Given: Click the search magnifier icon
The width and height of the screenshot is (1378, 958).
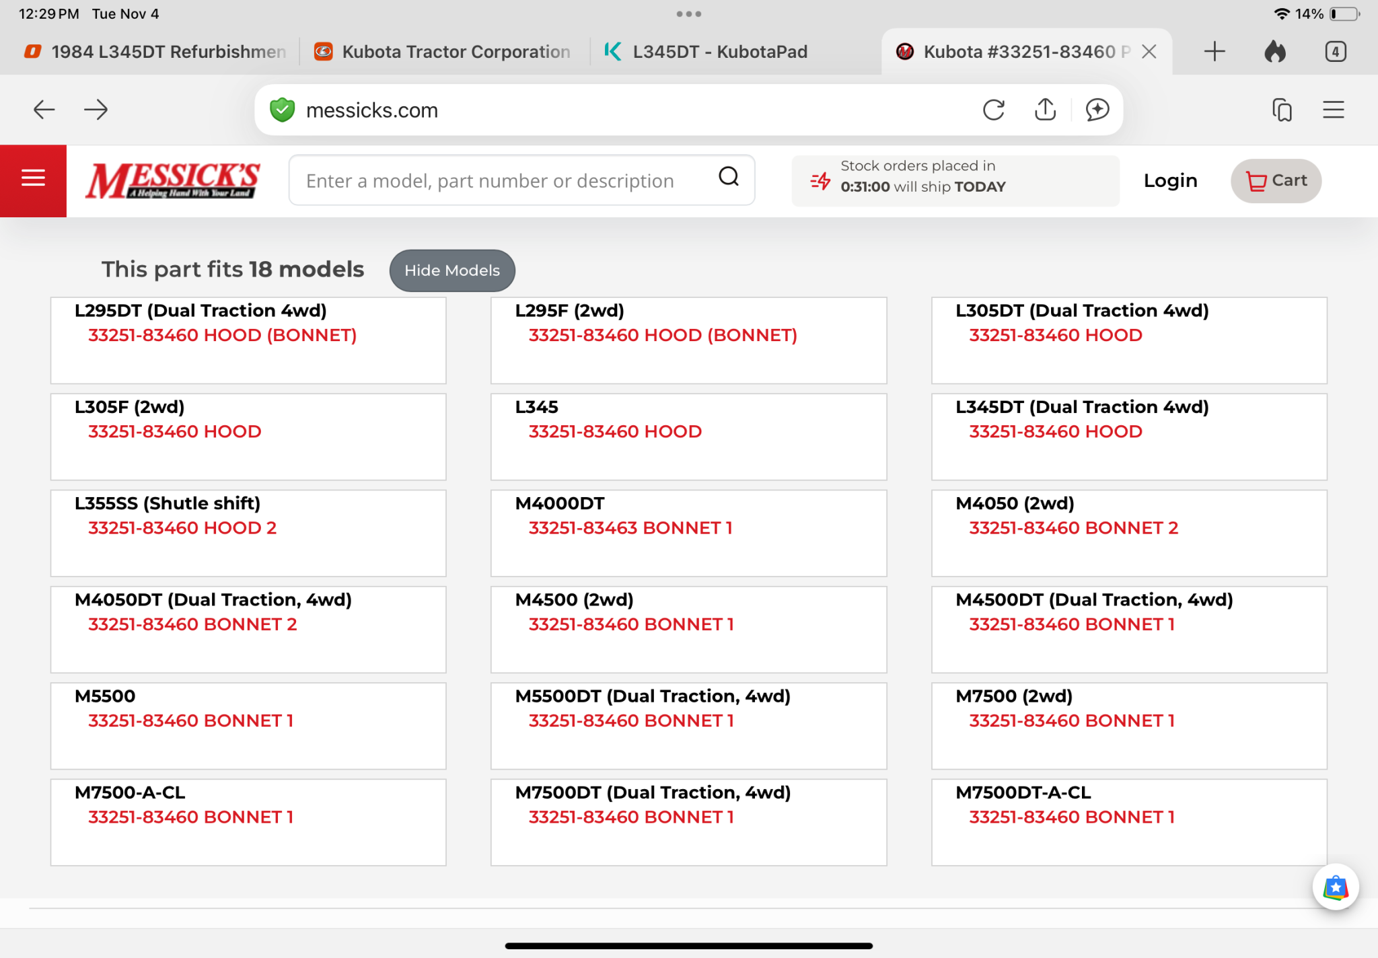Looking at the screenshot, I should [x=728, y=177].
